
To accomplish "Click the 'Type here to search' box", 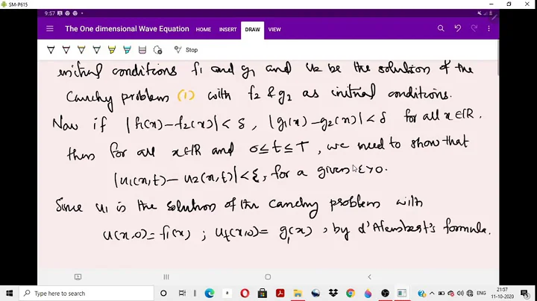I will (x=87, y=293).
